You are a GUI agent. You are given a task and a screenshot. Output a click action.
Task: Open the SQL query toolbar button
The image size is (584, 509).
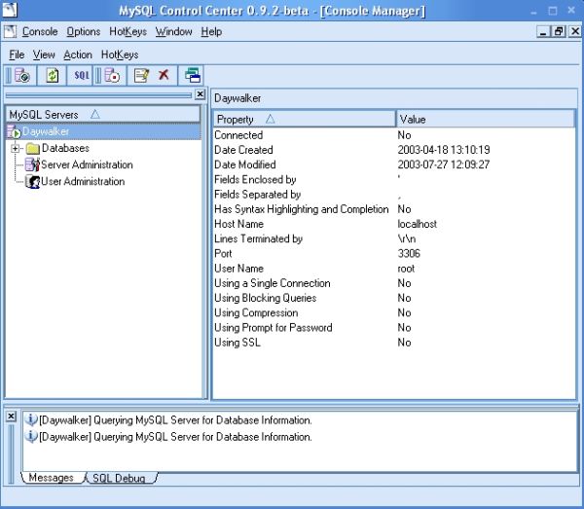[82, 75]
